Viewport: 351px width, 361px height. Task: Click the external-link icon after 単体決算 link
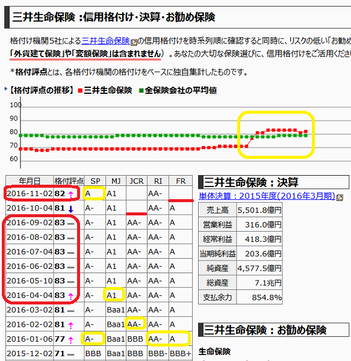340,197
